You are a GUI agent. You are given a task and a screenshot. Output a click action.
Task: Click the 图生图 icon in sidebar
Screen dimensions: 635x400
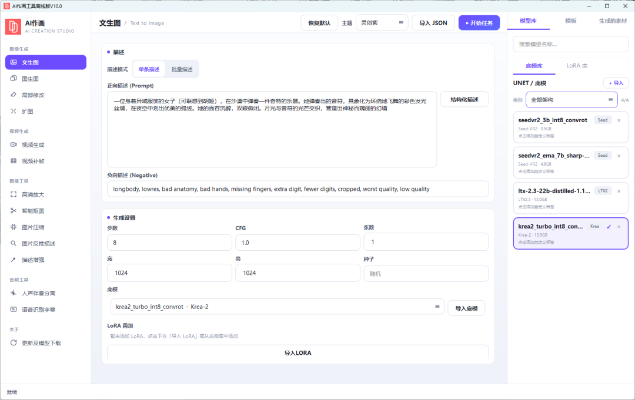point(14,79)
